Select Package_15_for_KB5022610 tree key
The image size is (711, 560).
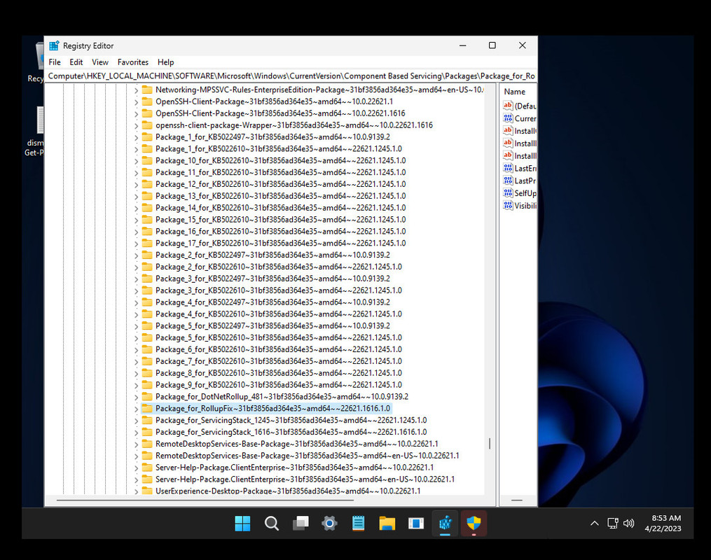(x=280, y=219)
